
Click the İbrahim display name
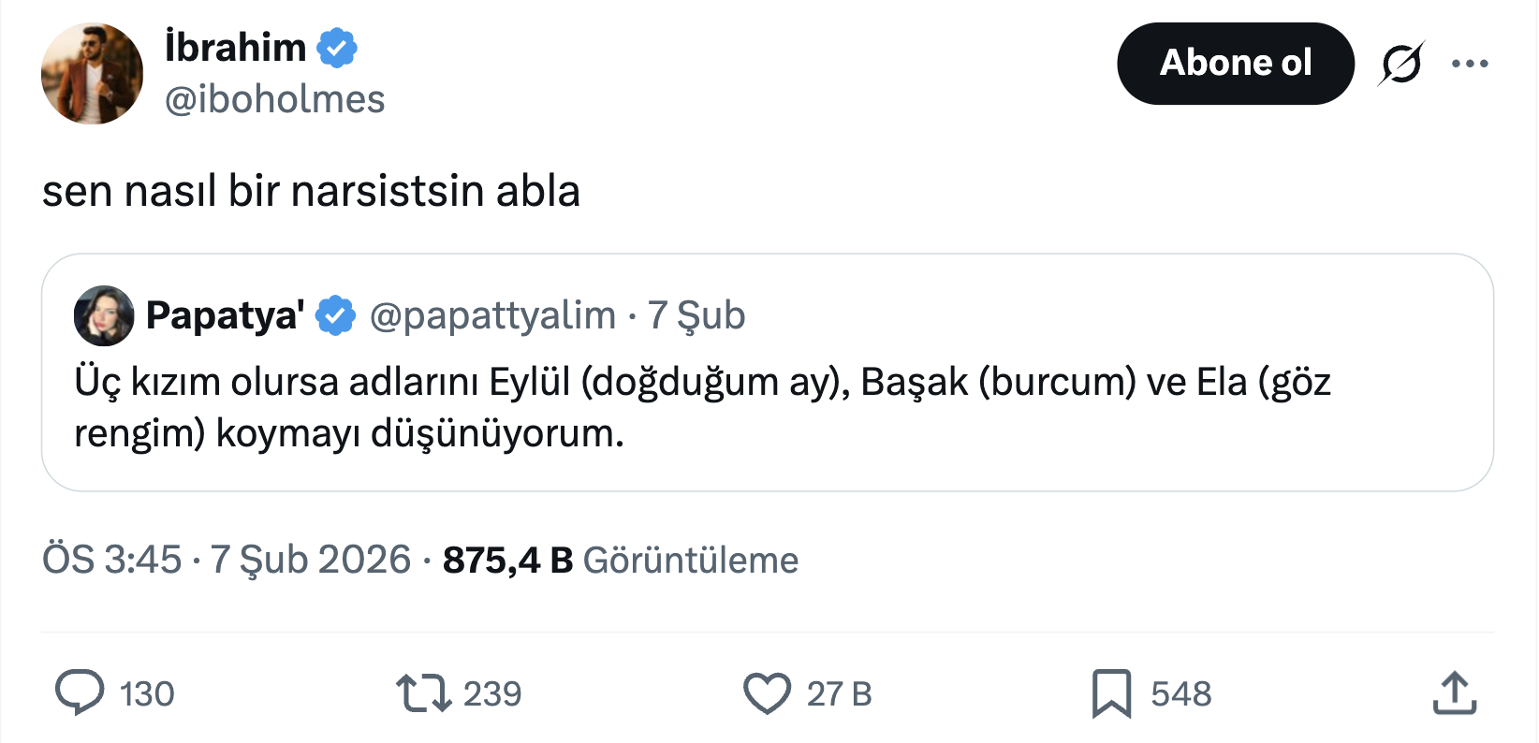(x=236, y=48)
